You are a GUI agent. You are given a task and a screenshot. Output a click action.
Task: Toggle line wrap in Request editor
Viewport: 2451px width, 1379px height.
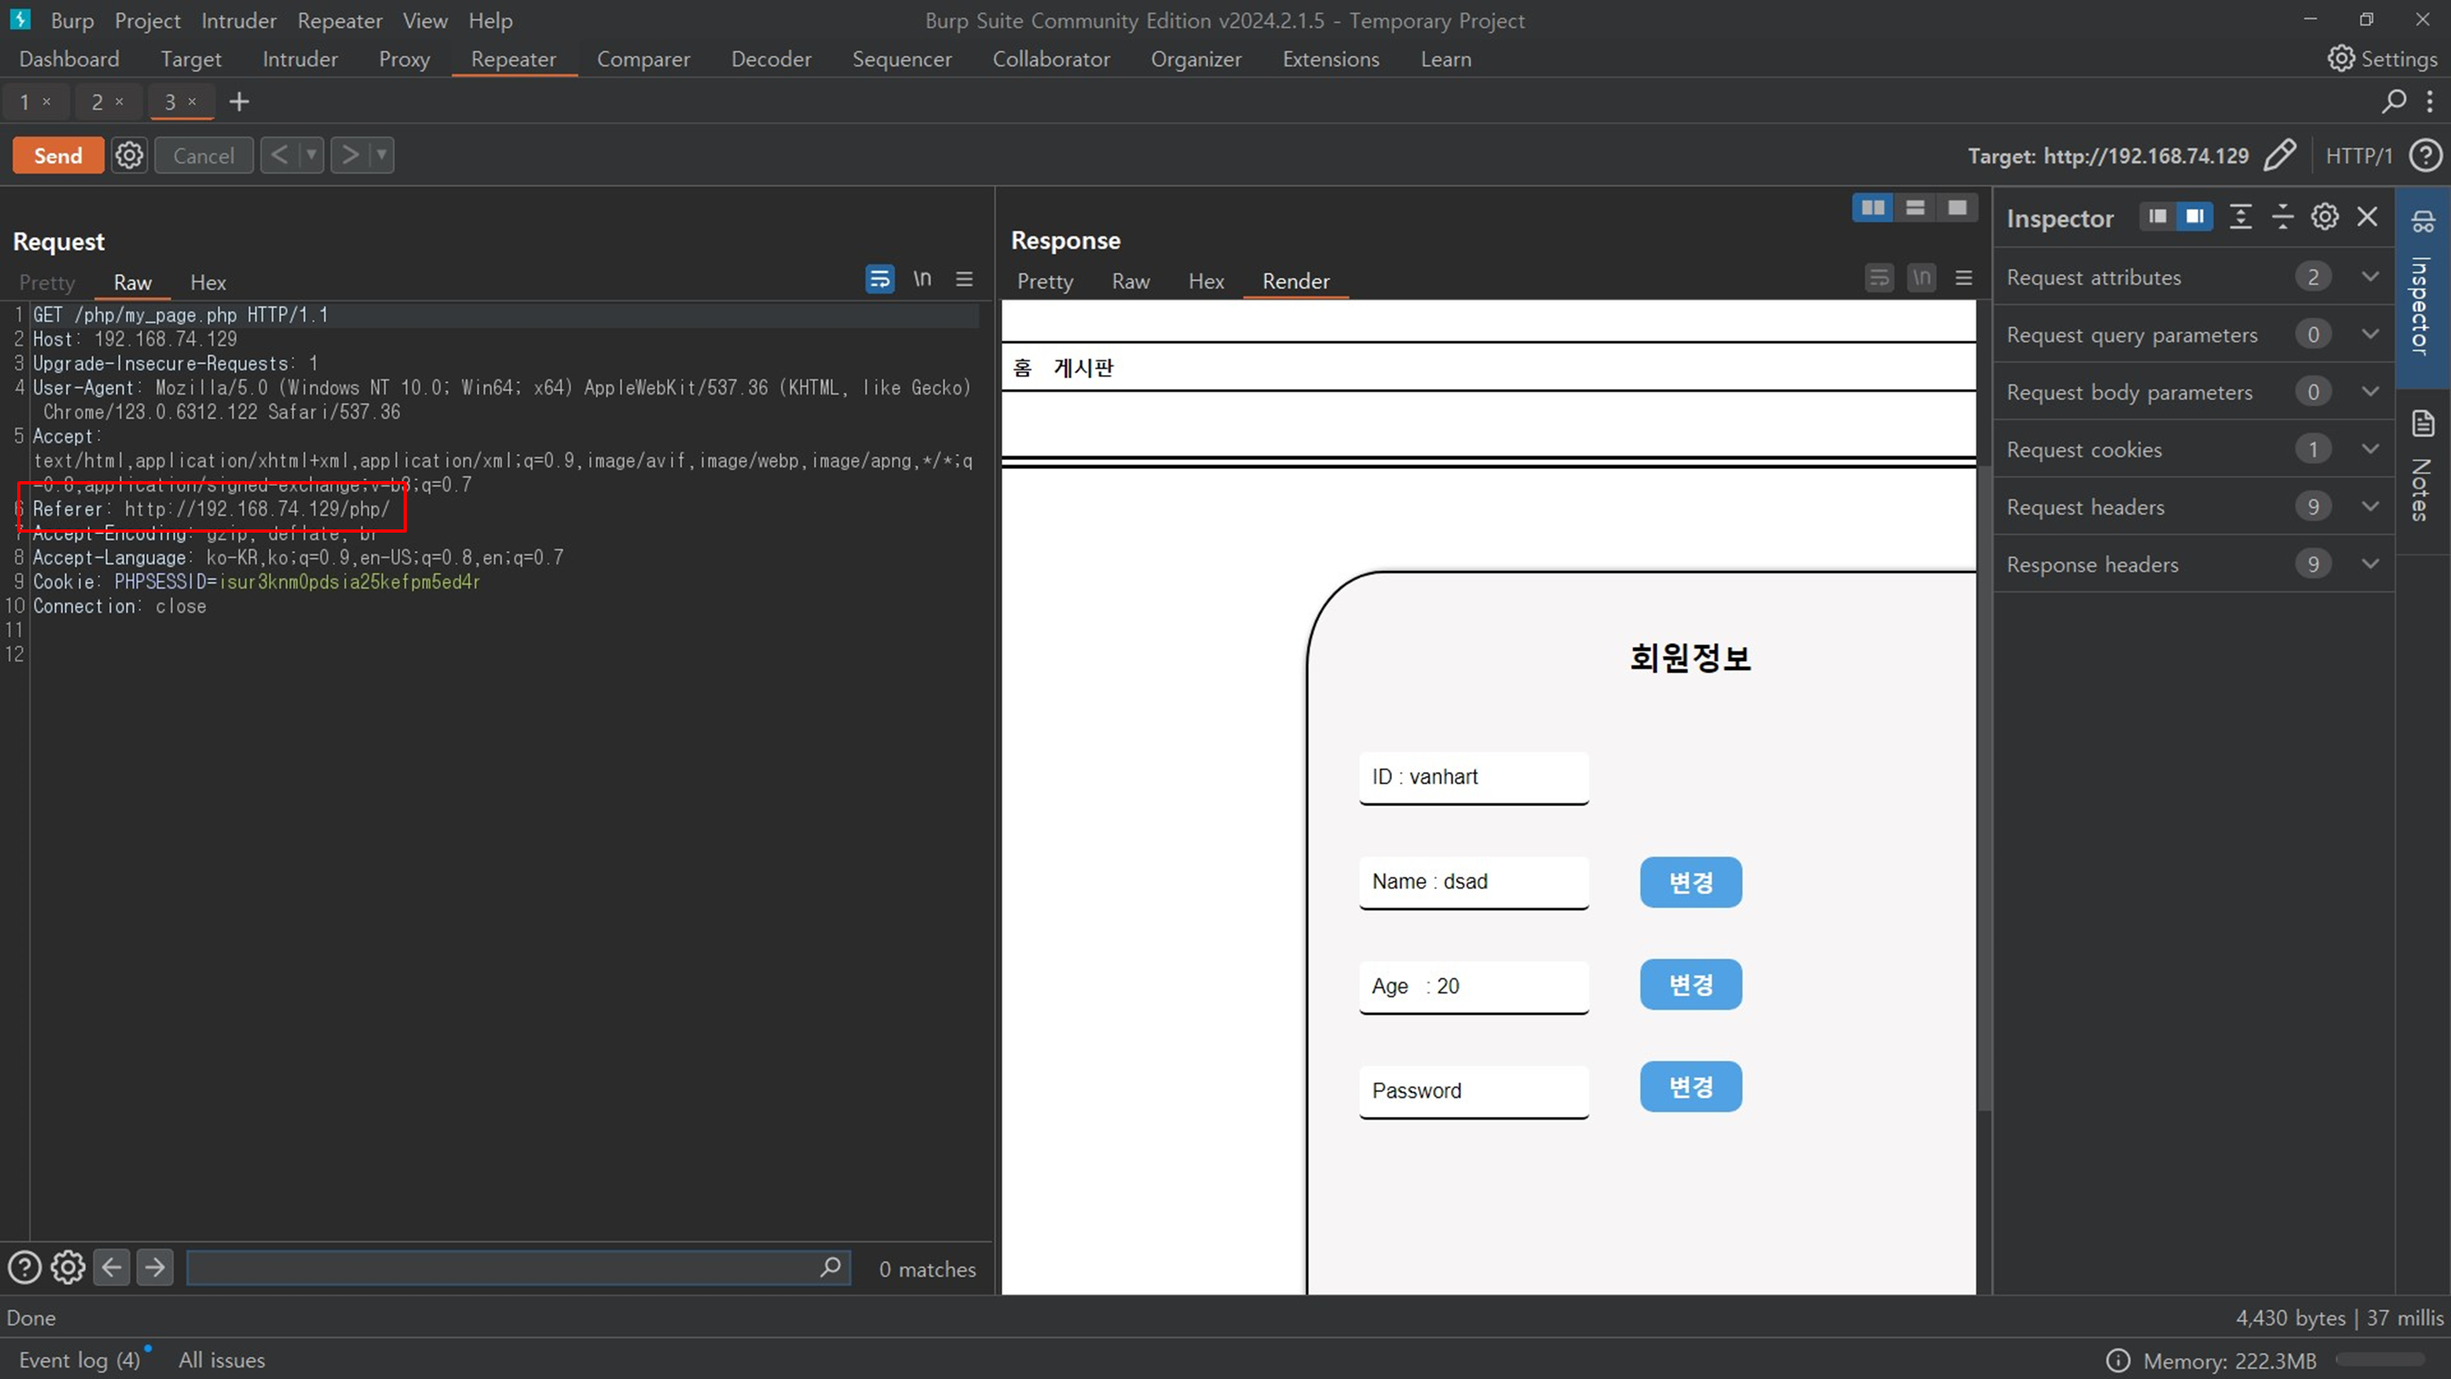tap(879, 279)
